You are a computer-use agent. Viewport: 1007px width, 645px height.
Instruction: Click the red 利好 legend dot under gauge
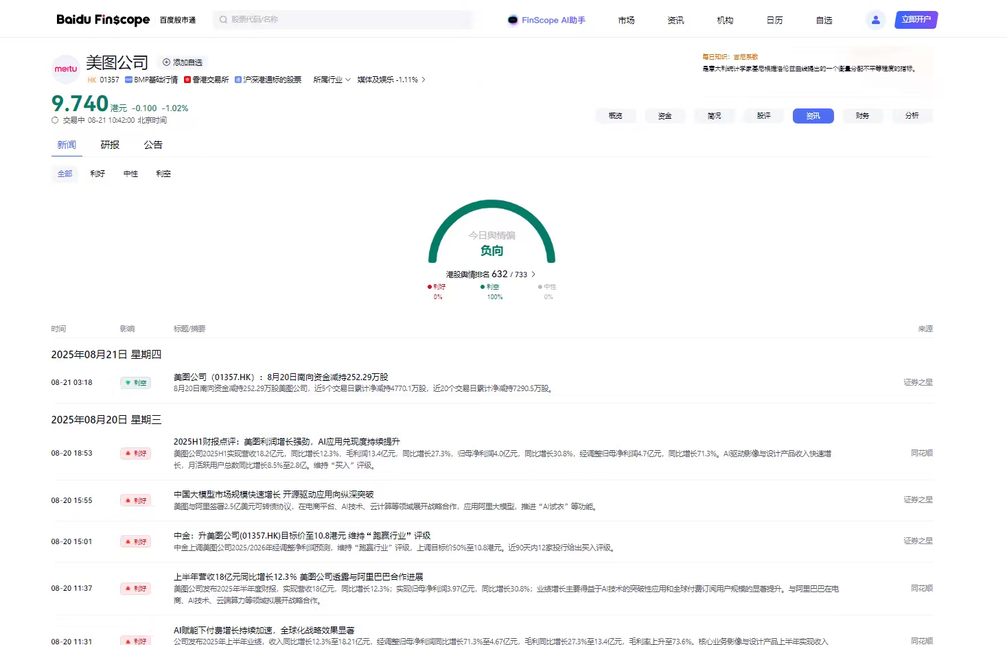(430, 287)
